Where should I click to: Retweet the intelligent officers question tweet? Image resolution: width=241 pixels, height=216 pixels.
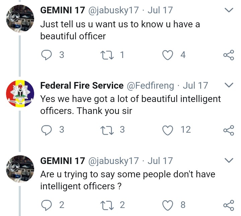tap(108, 205)
